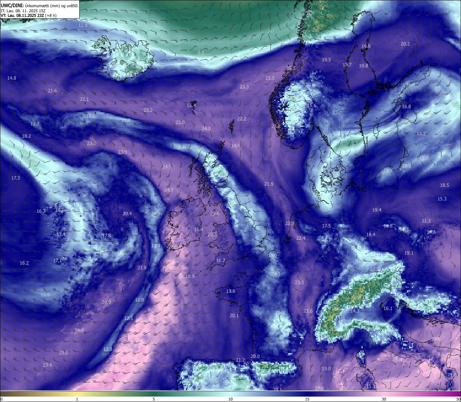461x402 pixels.
Task: Click the 21.3 value on the right side
Action: pos(426,221)
